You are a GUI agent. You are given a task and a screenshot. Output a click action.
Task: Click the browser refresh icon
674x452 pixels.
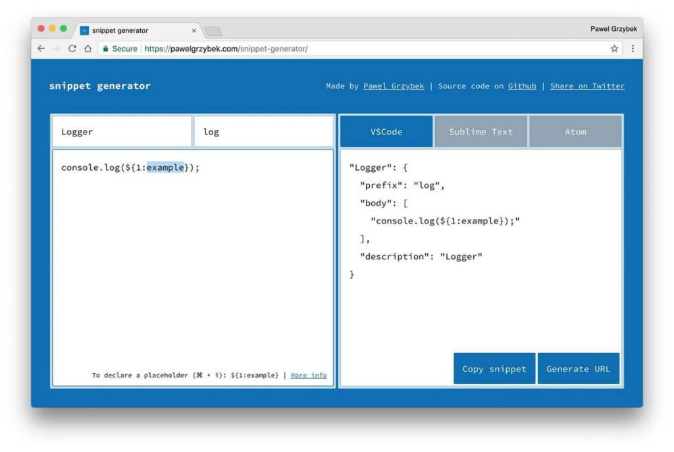click(x=71, y=48)
